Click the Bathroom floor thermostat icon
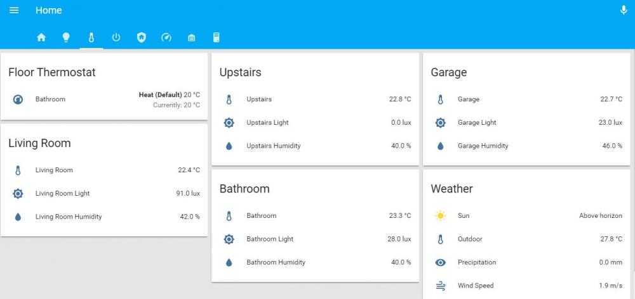Image resolution: width=635 pixels, height=299 pixels. (18, 99)
